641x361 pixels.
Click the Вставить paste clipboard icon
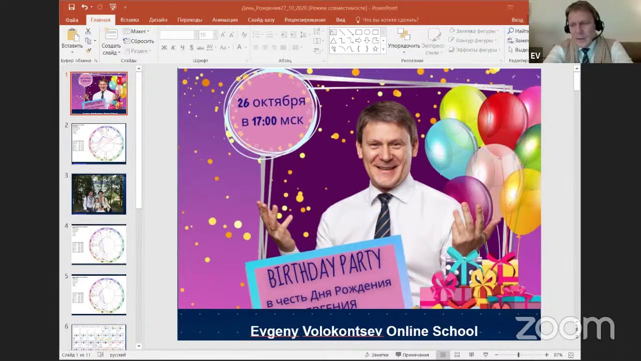pos(73,35)
